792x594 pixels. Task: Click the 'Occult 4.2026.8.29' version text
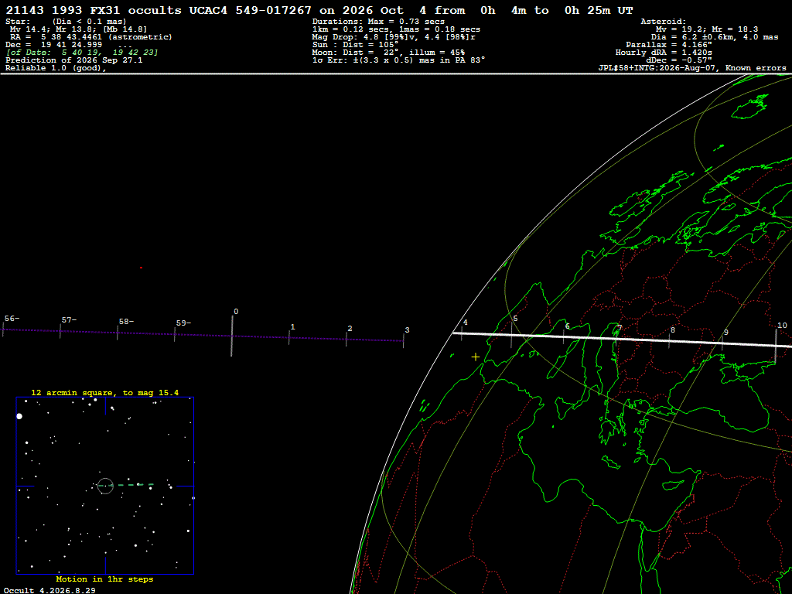pos(49,590)
